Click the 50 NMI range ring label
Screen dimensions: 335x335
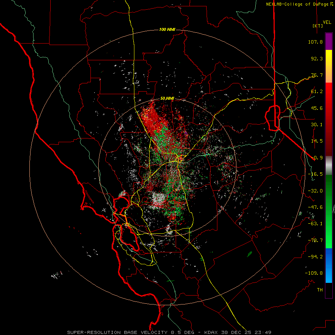(x=167, y=99)
